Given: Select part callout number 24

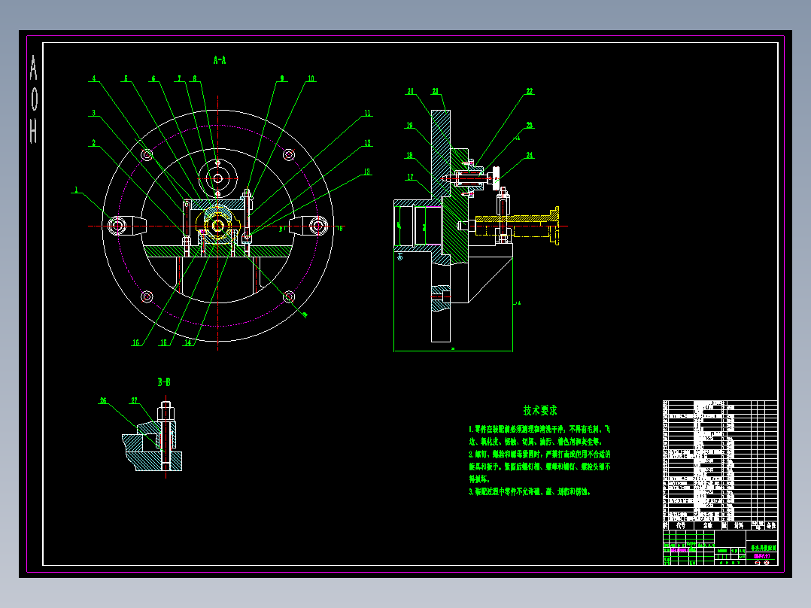Looking at the screenshot, I should 529,155.
